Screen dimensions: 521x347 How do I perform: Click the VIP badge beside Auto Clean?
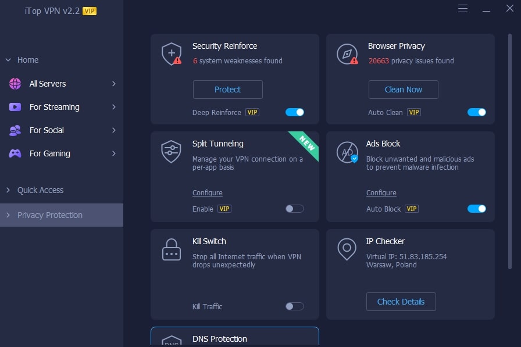(x=413, y=112)
